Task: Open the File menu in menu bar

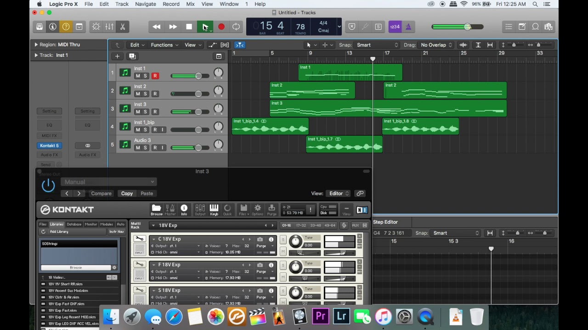Action: [89, 4]
